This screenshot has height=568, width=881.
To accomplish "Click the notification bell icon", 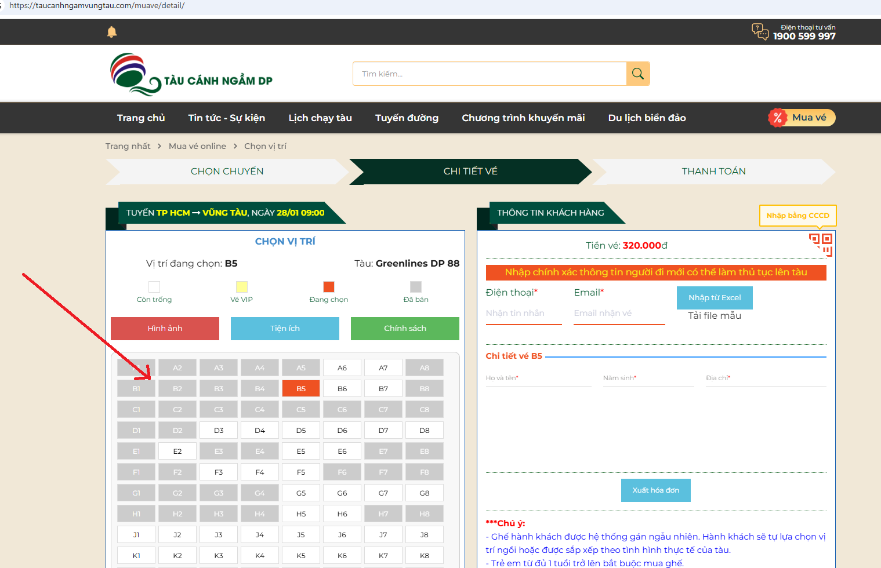I will coord(112,32).
